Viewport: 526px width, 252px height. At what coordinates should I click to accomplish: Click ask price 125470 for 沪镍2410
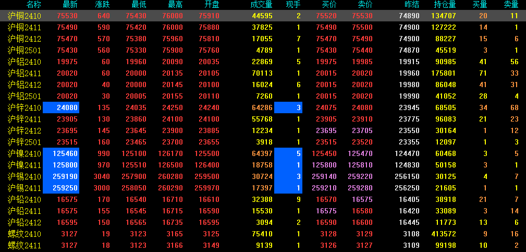click(x=360, y=154)
